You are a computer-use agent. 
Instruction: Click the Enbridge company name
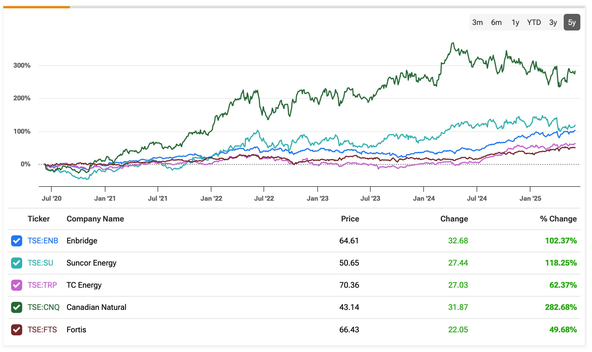pyautogui.click(x=82, y=241)
